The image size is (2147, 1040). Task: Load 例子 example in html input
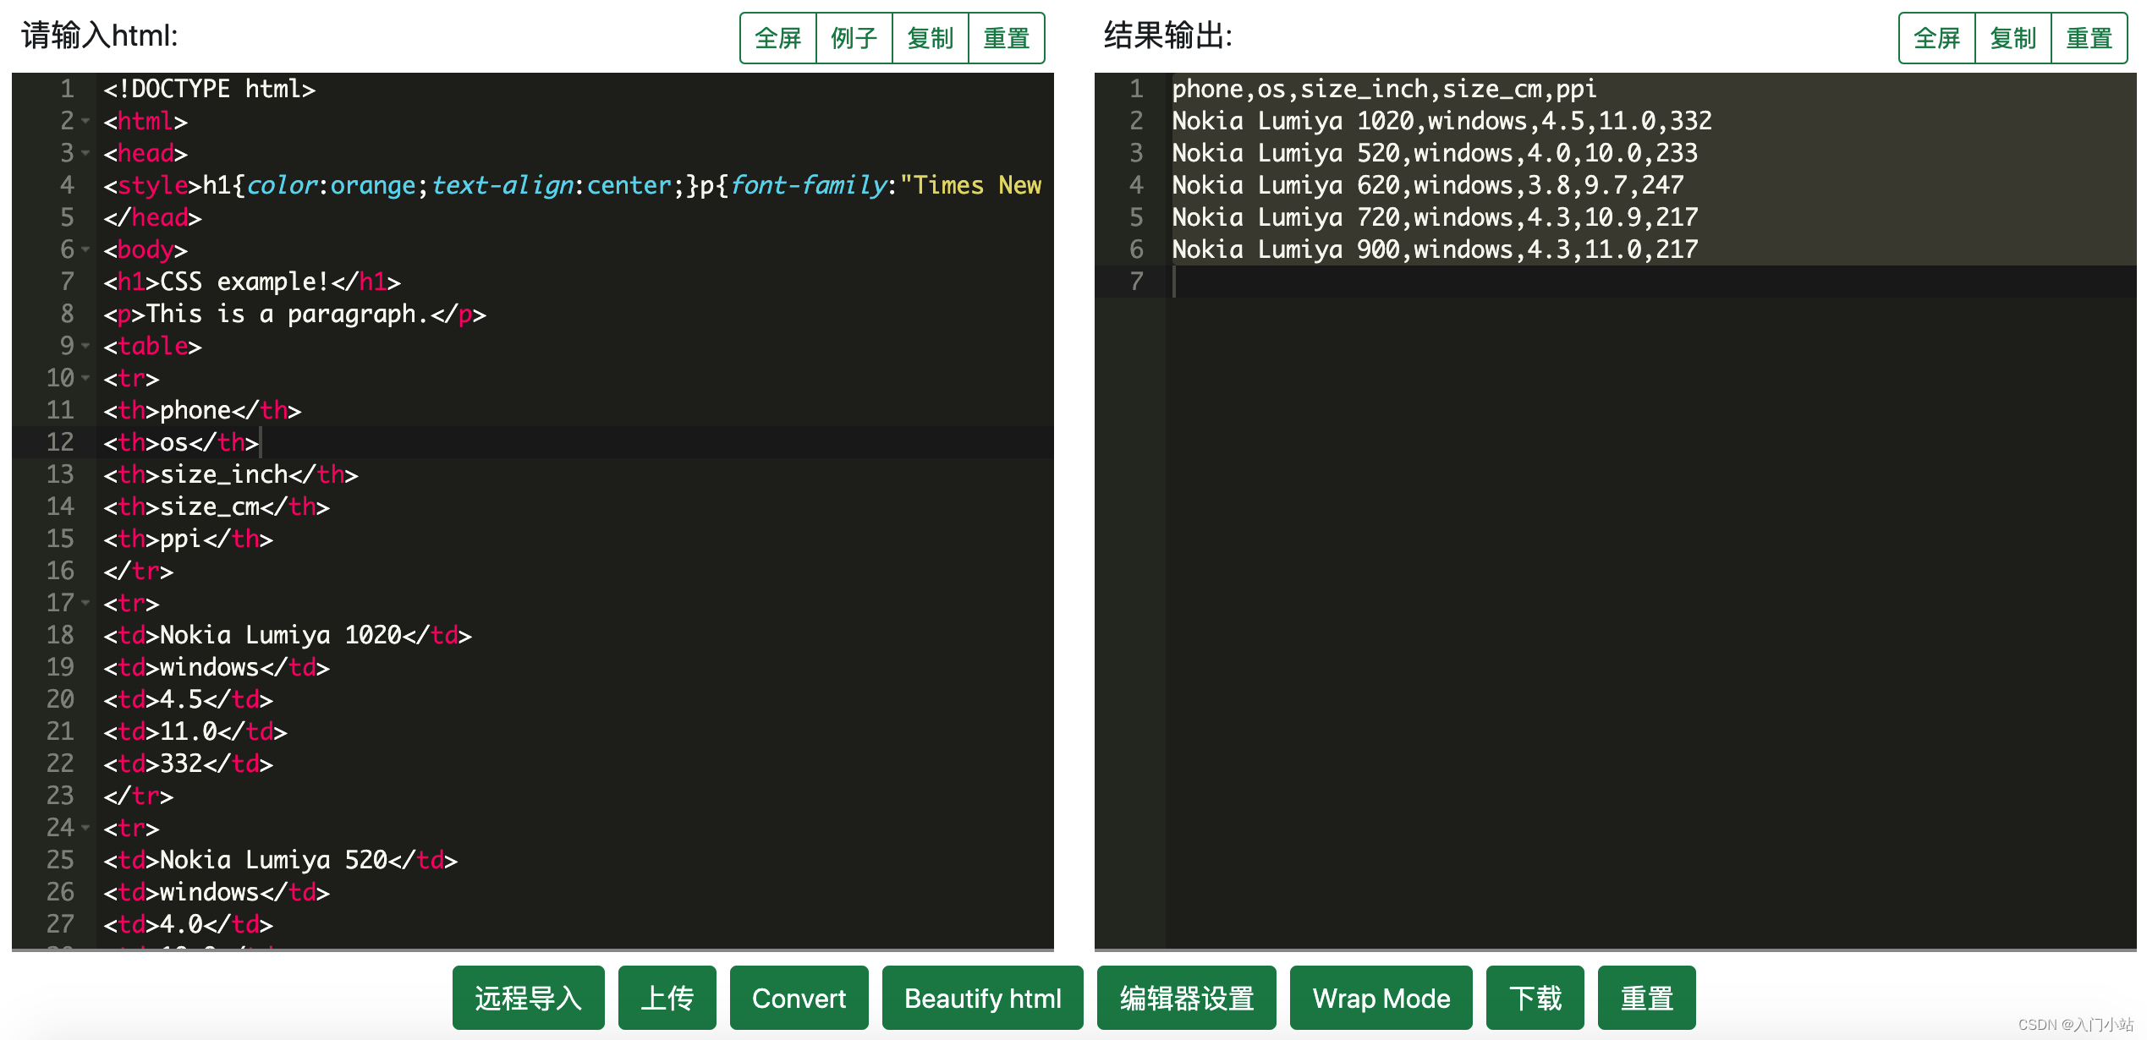pos(854,38)
